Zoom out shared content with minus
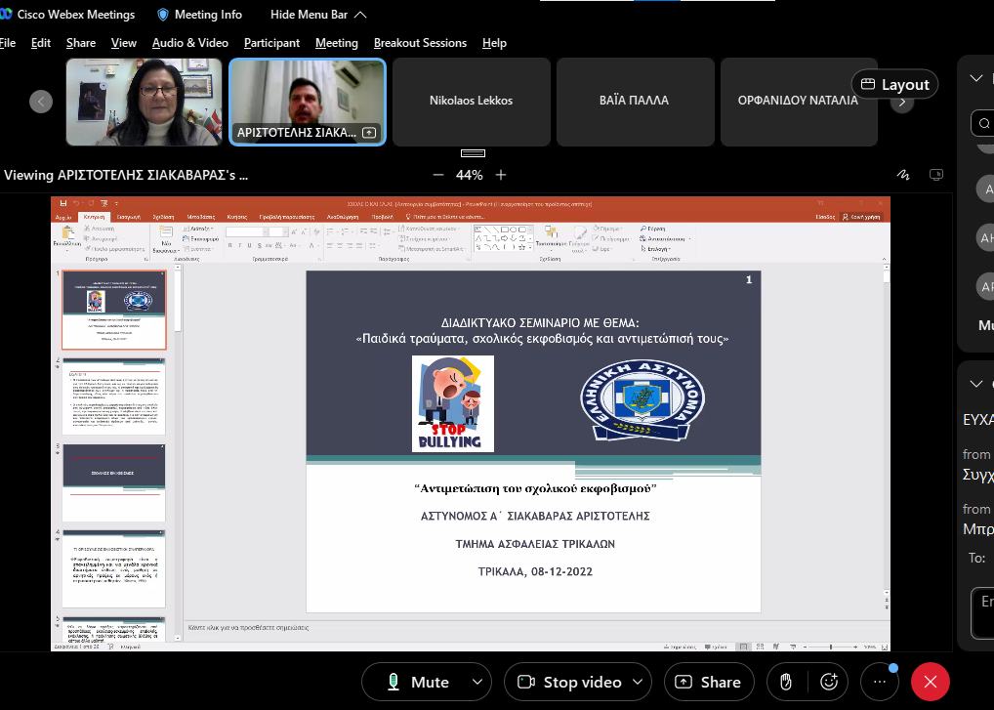994x710 pixels. pyautogui.click(x=437, y=175)
